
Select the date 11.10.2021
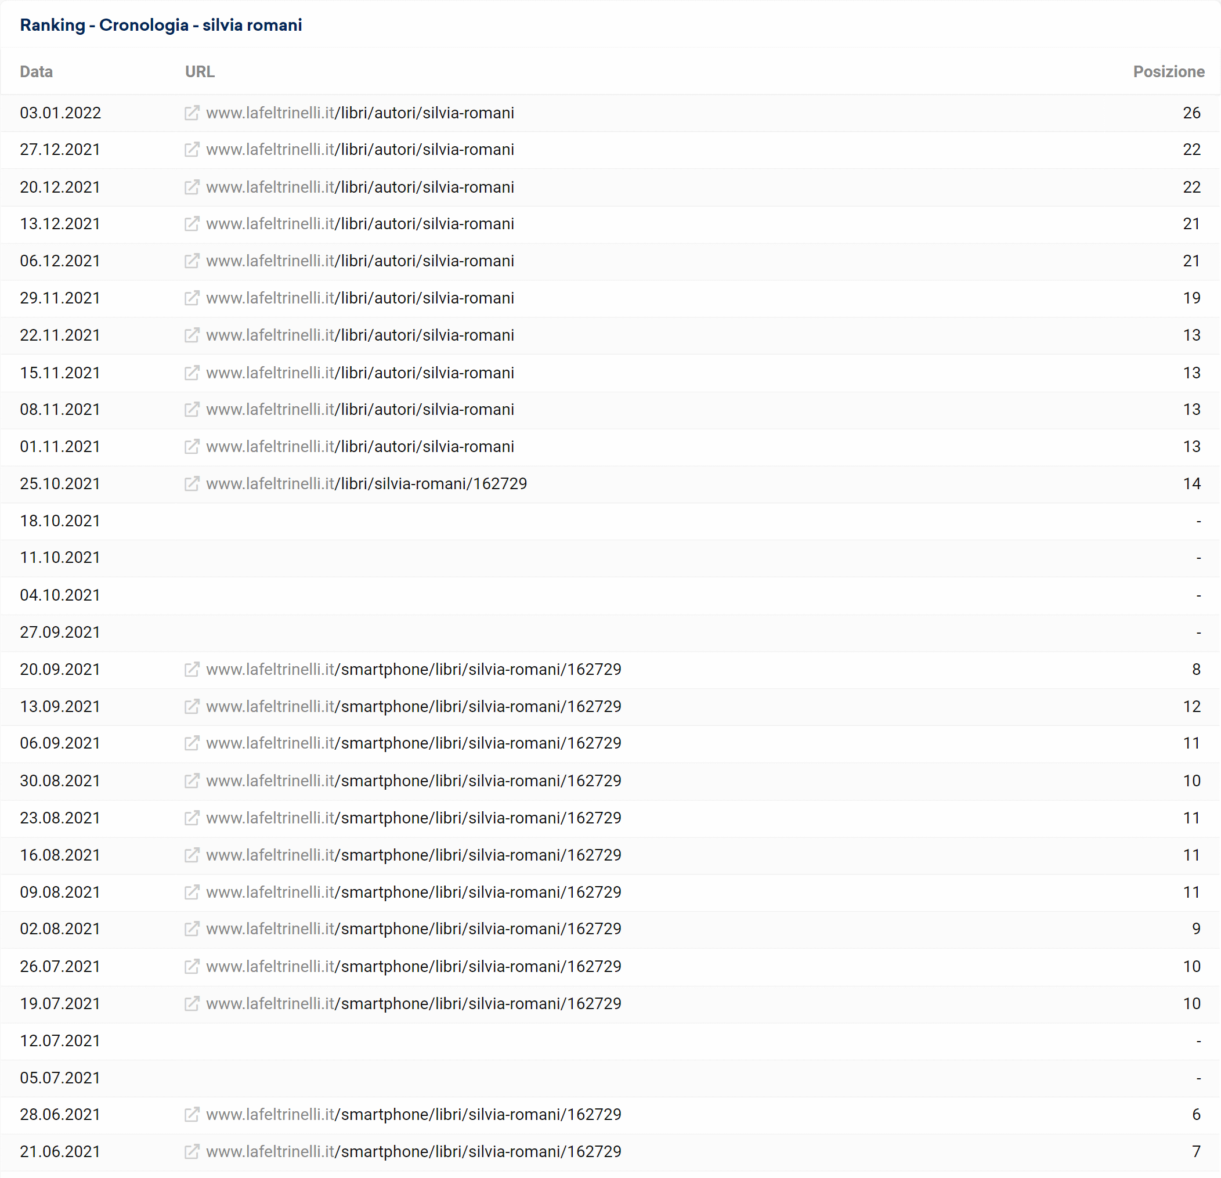pyautogui.click(x=60, y=558)
